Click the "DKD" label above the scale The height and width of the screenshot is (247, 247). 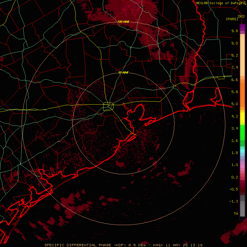(241, 16)
